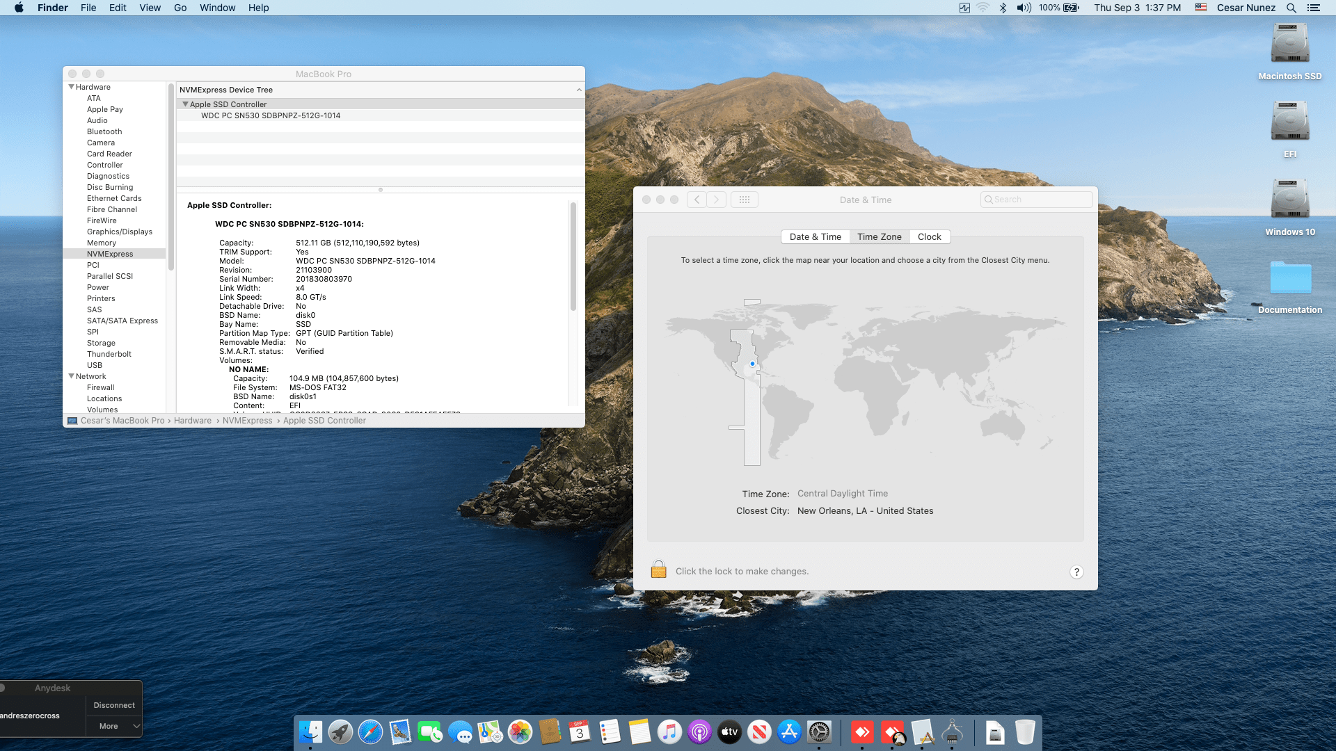1336x751 pixels.
Task: Open Contacts from the Dock
Action: [550, 732]
